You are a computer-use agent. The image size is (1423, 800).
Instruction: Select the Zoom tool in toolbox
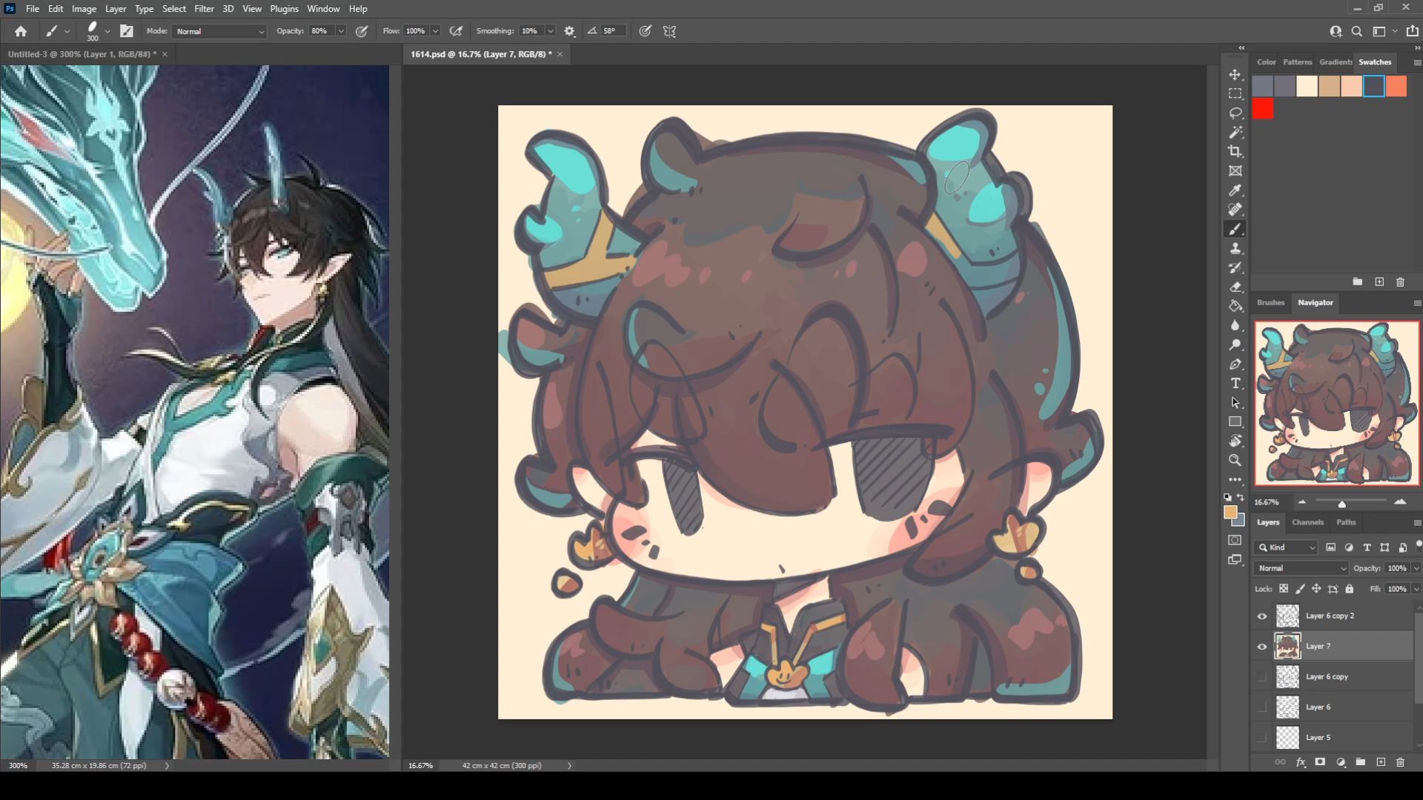pos(1235,460)
